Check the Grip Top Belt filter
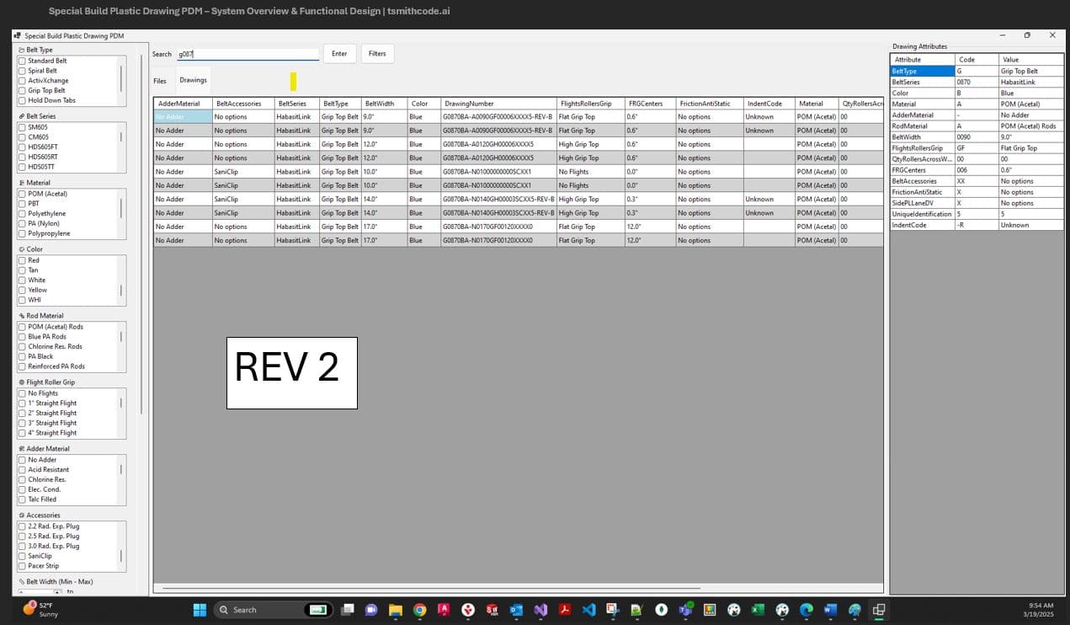 tap(21, 90)
